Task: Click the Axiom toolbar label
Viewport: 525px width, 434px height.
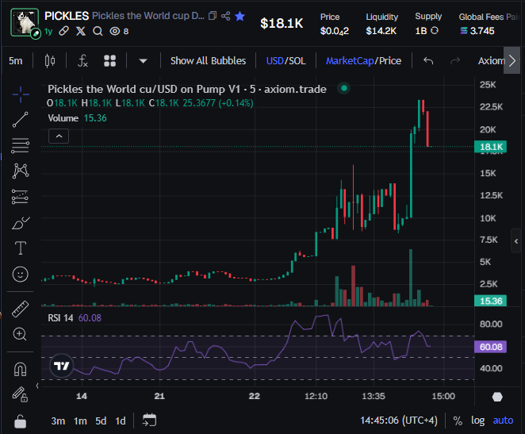Action: (x=491, y=61)
